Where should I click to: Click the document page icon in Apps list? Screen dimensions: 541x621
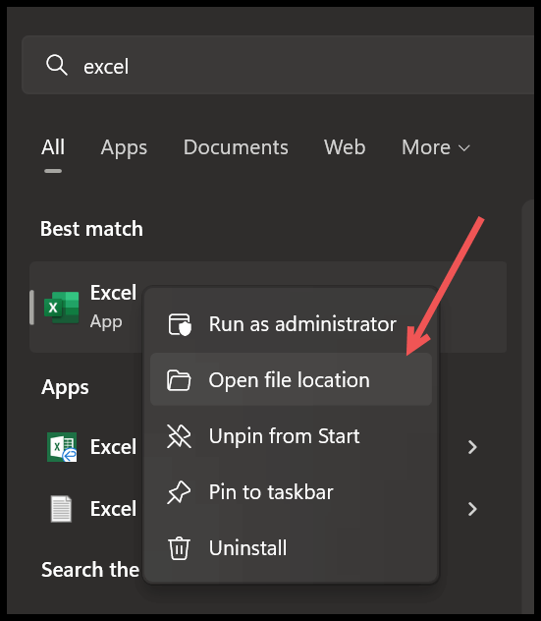[61, 509]
